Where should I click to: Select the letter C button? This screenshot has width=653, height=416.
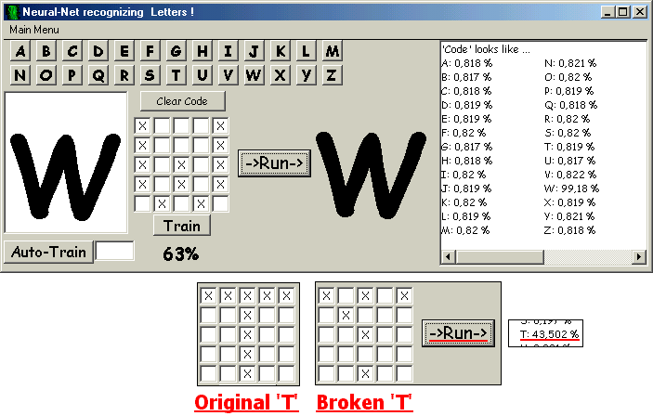tap(72, 51)
